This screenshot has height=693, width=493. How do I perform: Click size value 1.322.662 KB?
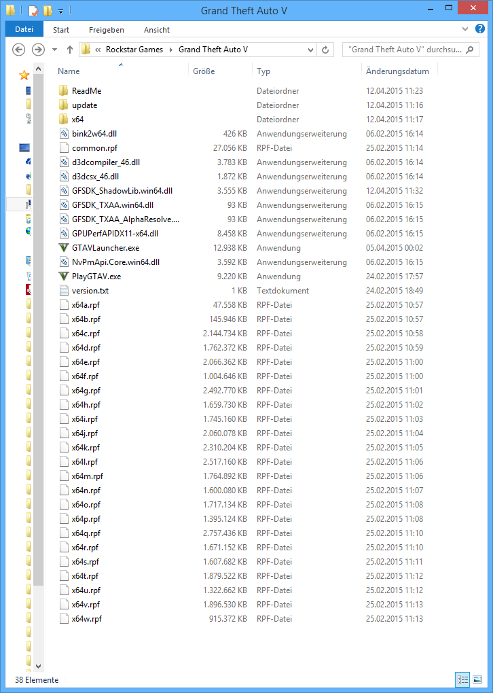click(225, 590)
